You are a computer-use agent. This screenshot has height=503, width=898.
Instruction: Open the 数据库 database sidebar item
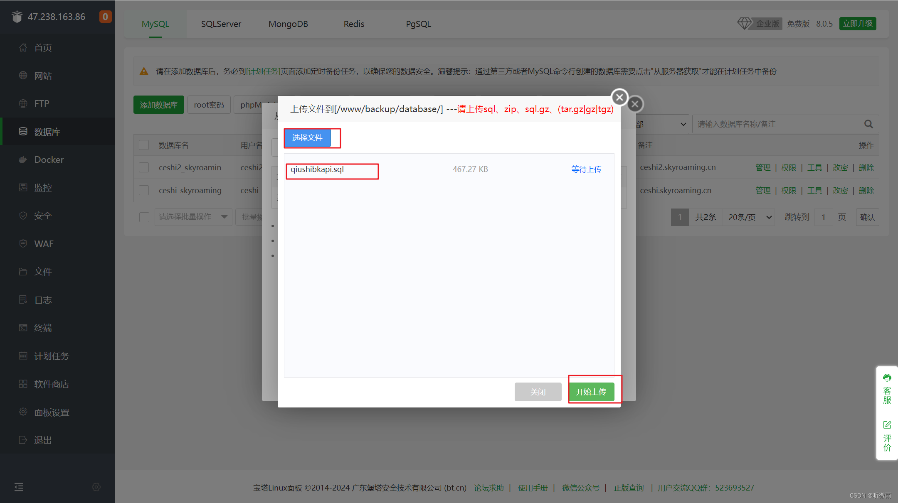click(x=57, y=132)
